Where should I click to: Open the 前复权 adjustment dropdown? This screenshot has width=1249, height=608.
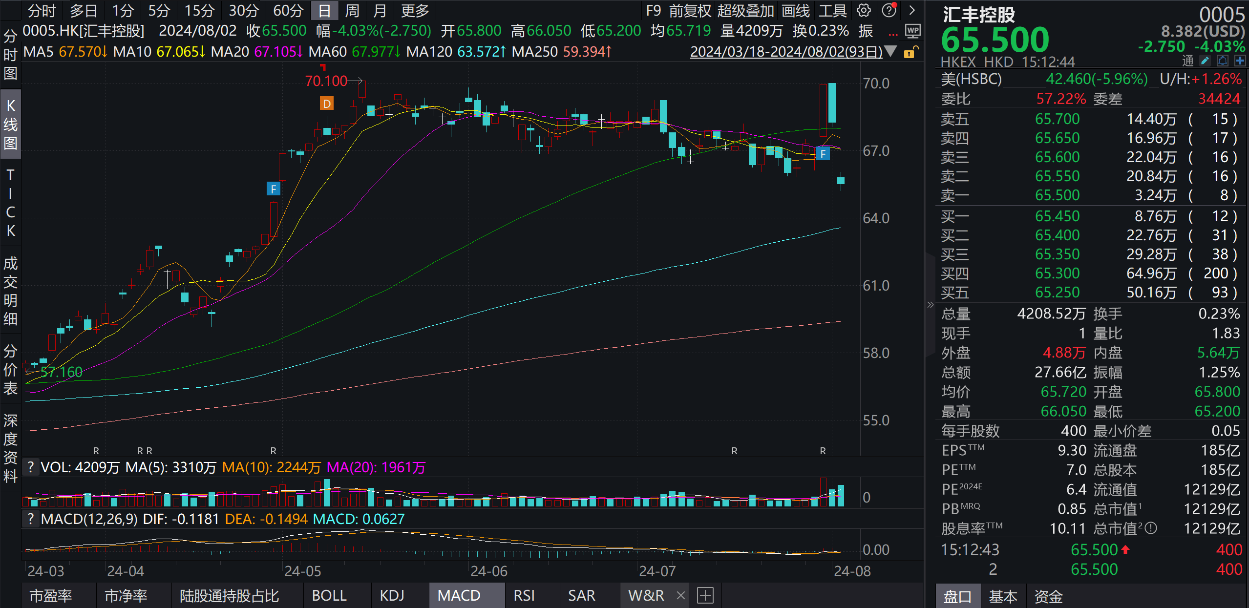click(x=690, y=10)
